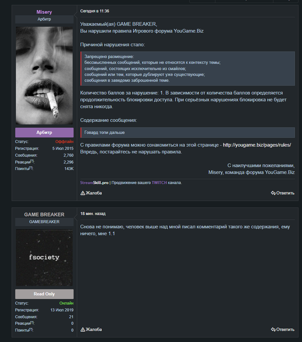The width and height of the screenshot is (302, 342).
Task: Report GAME BREAKER's post with Жалоба
Action: coord(91,329)
